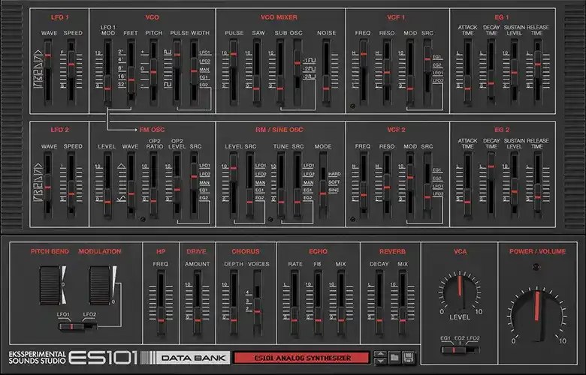The height and width of the screenshot is (375, 586).
Task: Click the EG 2 DECAY TIME slider
Action: [x=491, y=185]
